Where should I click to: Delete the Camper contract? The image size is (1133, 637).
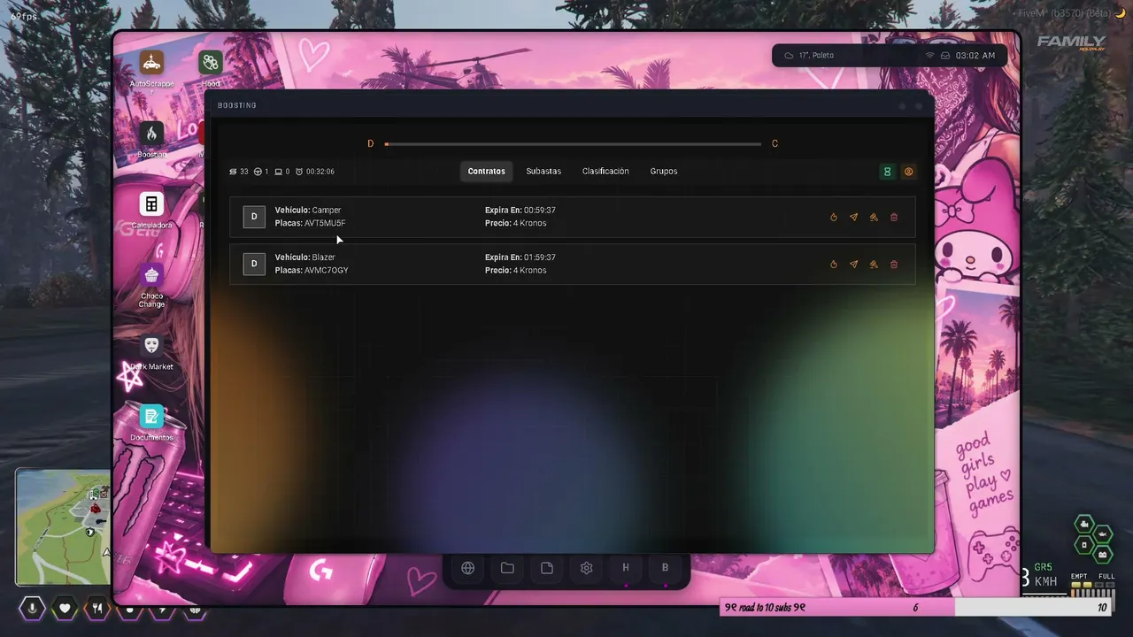pyautogui.click(x=894, y=217)
